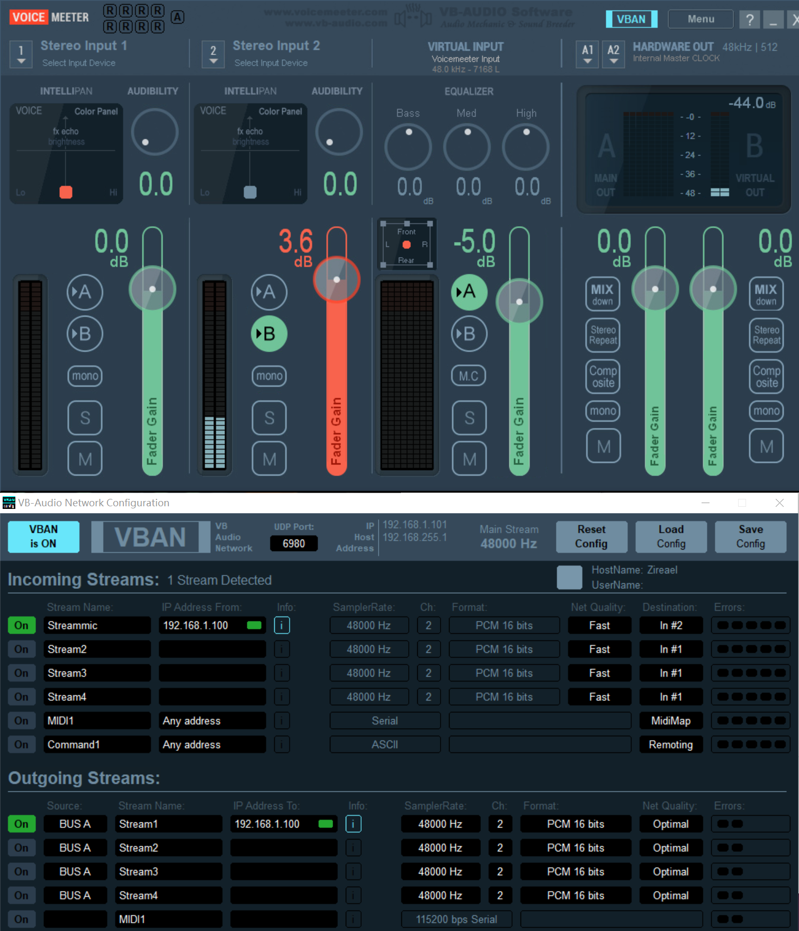Toggle mono on Stereo Input 1
Screen dimensions: 799x931
click(85, 376)
